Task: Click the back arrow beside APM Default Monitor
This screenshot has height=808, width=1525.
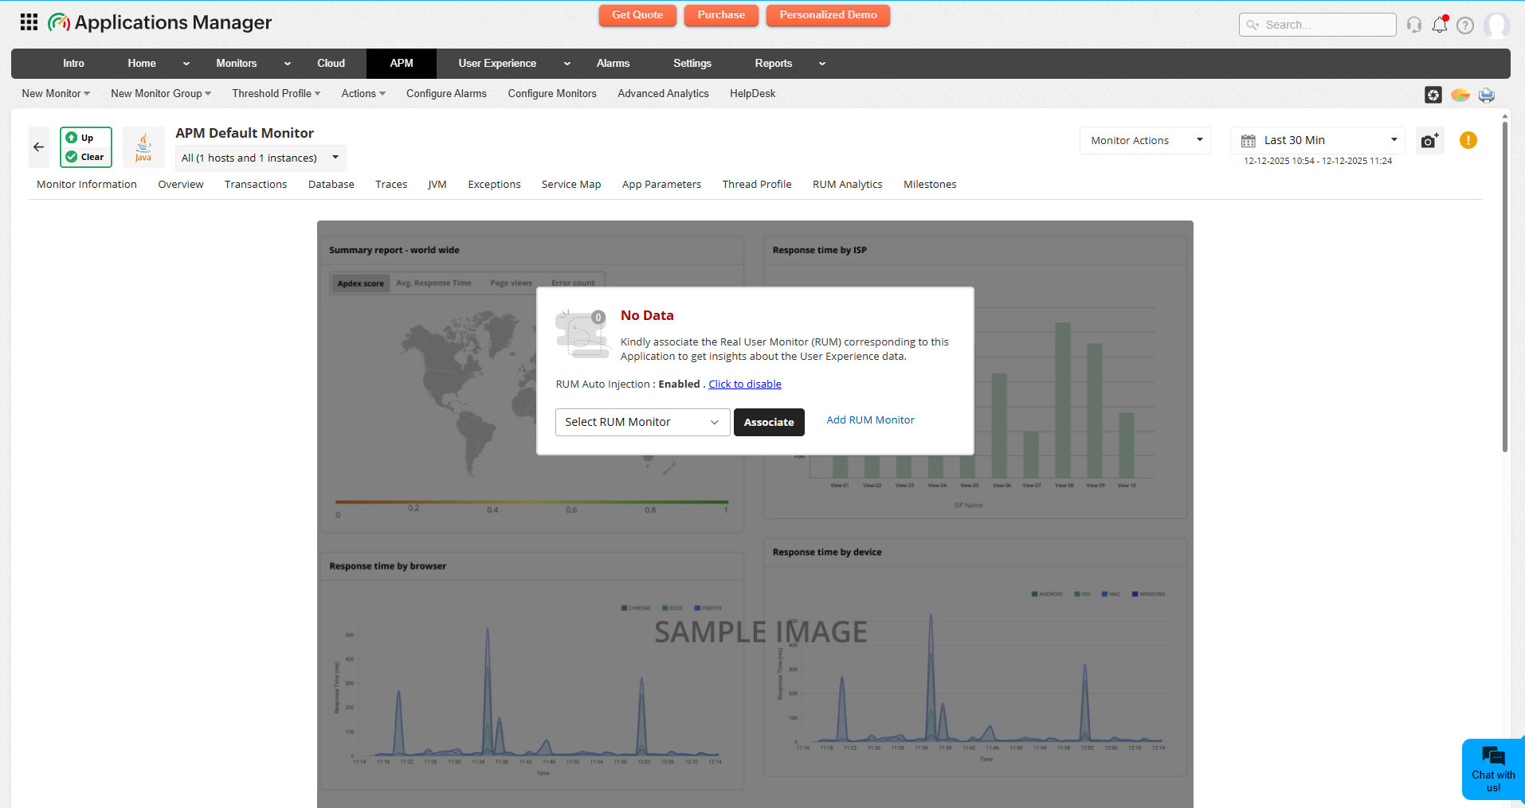Action: tap(38, 147)
